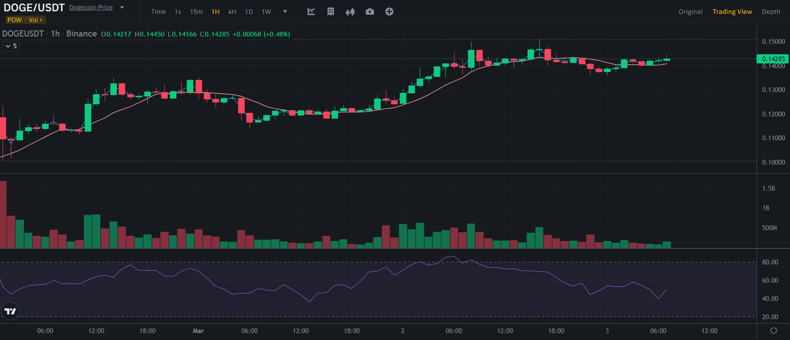Open the candlestick chart style icon
This screenshot has width=790, height=340.
[x=350, y=12]
